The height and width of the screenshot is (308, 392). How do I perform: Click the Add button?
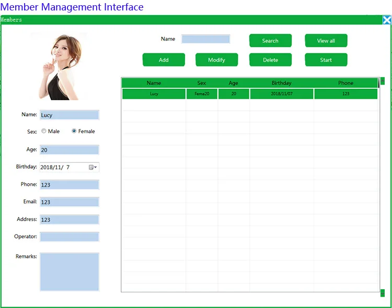tap(164, 60)
